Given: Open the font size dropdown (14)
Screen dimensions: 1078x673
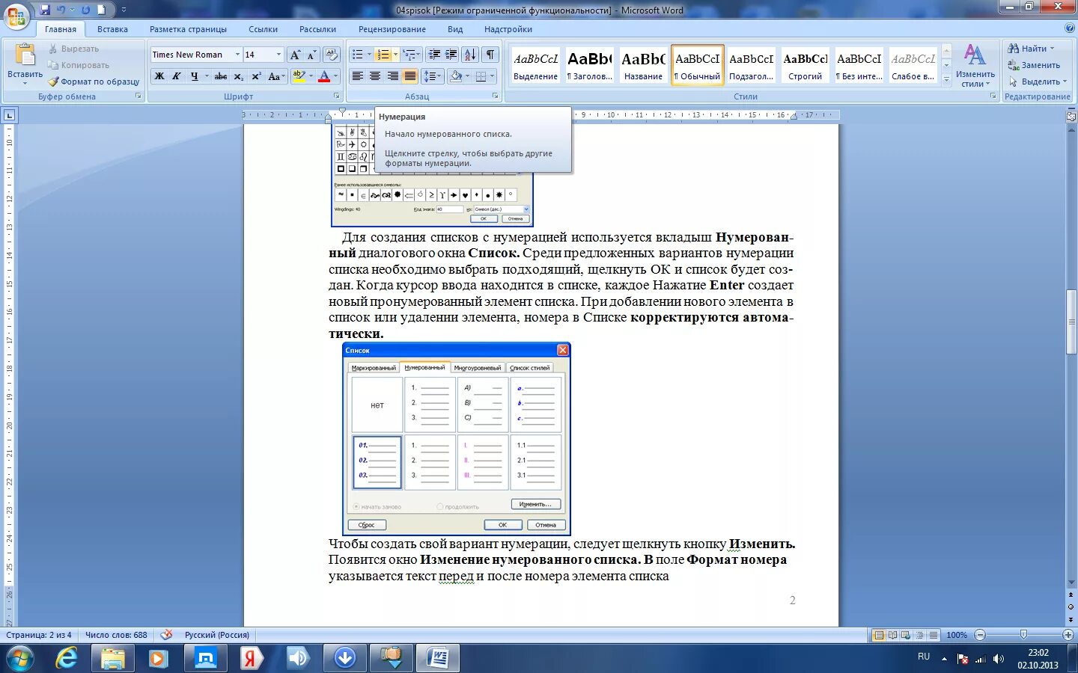Looking at the screenshot, I should pyautogui.click(x=278, y=55).
